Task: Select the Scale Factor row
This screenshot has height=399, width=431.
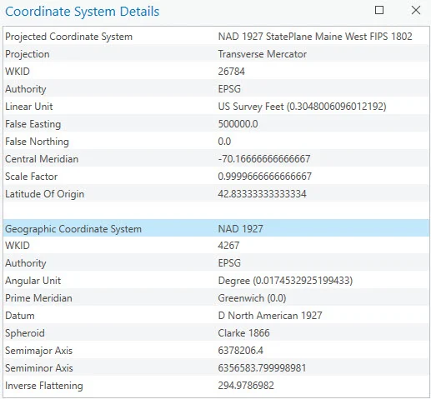Action: click(216, 177)
